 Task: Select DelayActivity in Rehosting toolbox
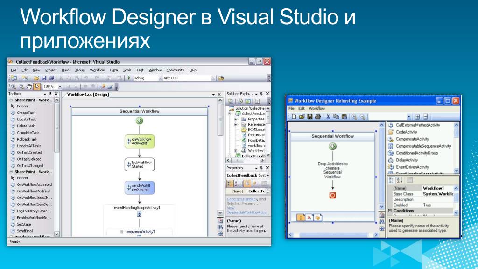point(407,160)
